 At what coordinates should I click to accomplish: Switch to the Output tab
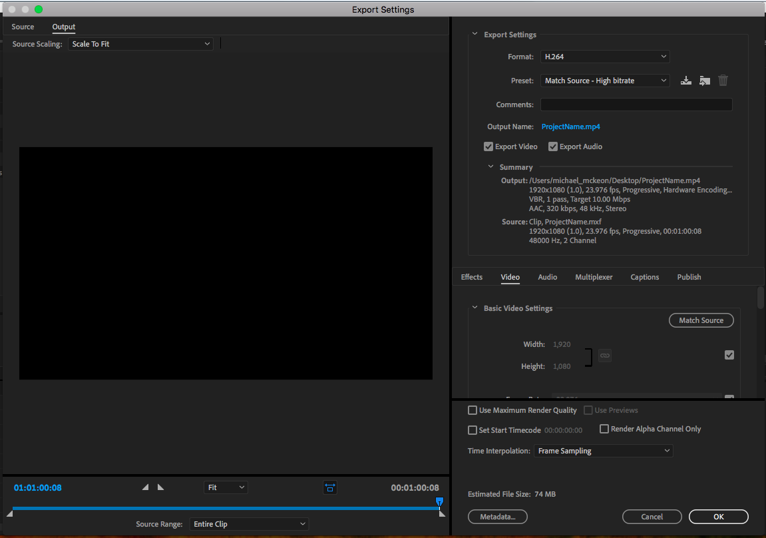coord(64,27)
